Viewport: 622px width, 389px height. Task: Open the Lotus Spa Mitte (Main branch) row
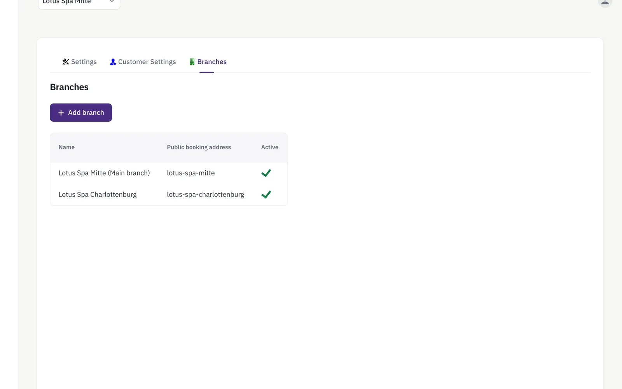pyautogui.click(x=169, y=173)
